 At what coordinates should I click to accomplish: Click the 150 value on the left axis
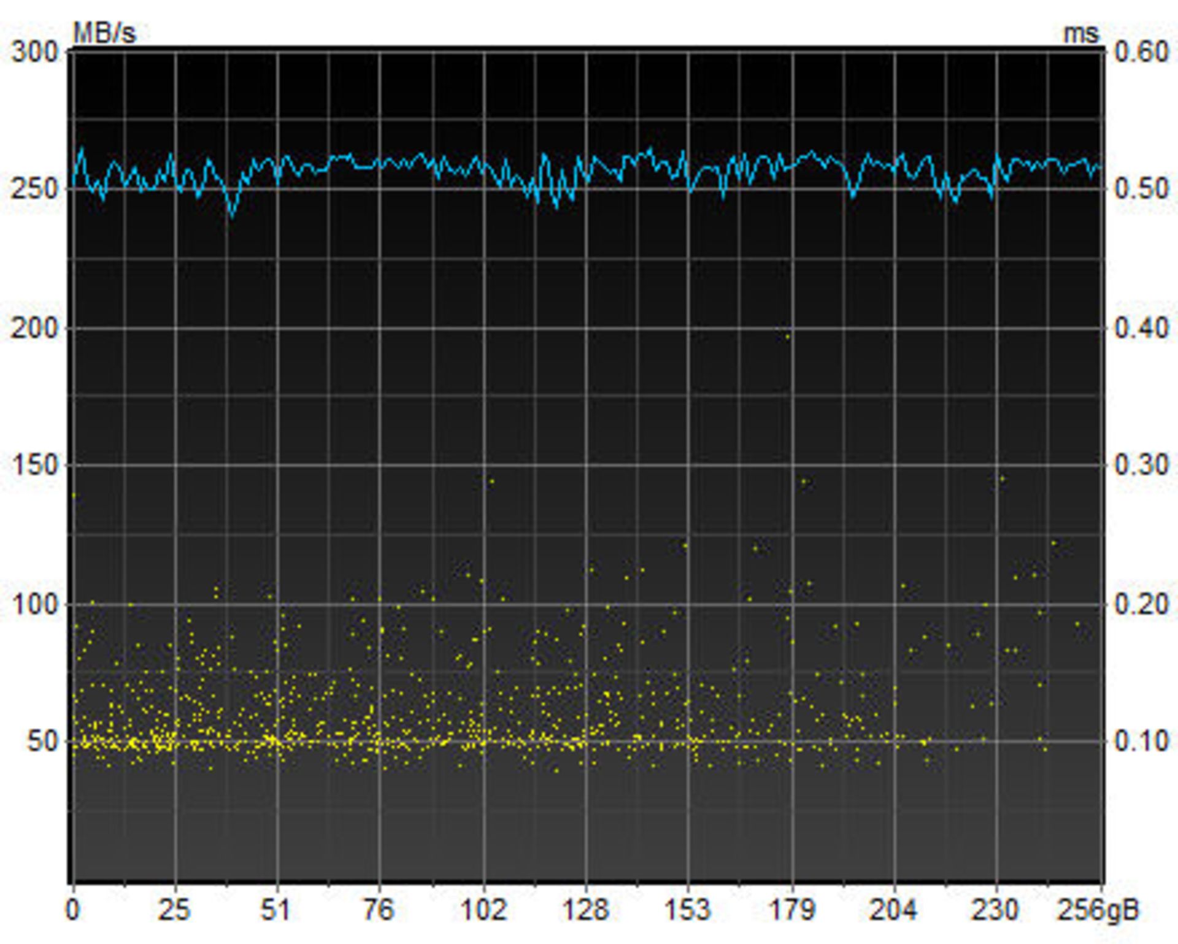(35, 464)
